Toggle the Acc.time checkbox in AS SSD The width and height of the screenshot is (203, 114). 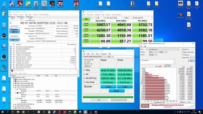pos(84,82)
